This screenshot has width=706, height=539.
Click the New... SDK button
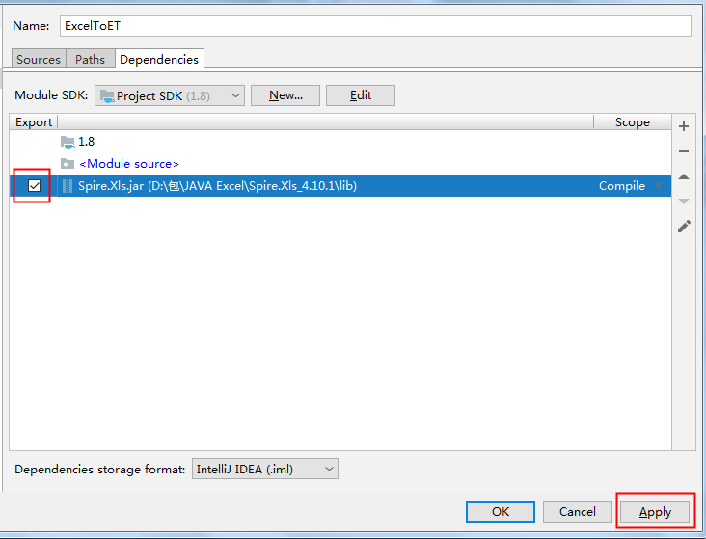285,95
